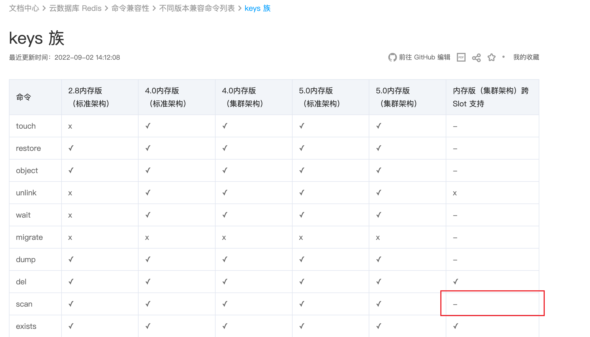Screen dimensions: 590x337
Task: Open 不同版本兼容命令列表 breadcrumb
Action: [197, 8]
